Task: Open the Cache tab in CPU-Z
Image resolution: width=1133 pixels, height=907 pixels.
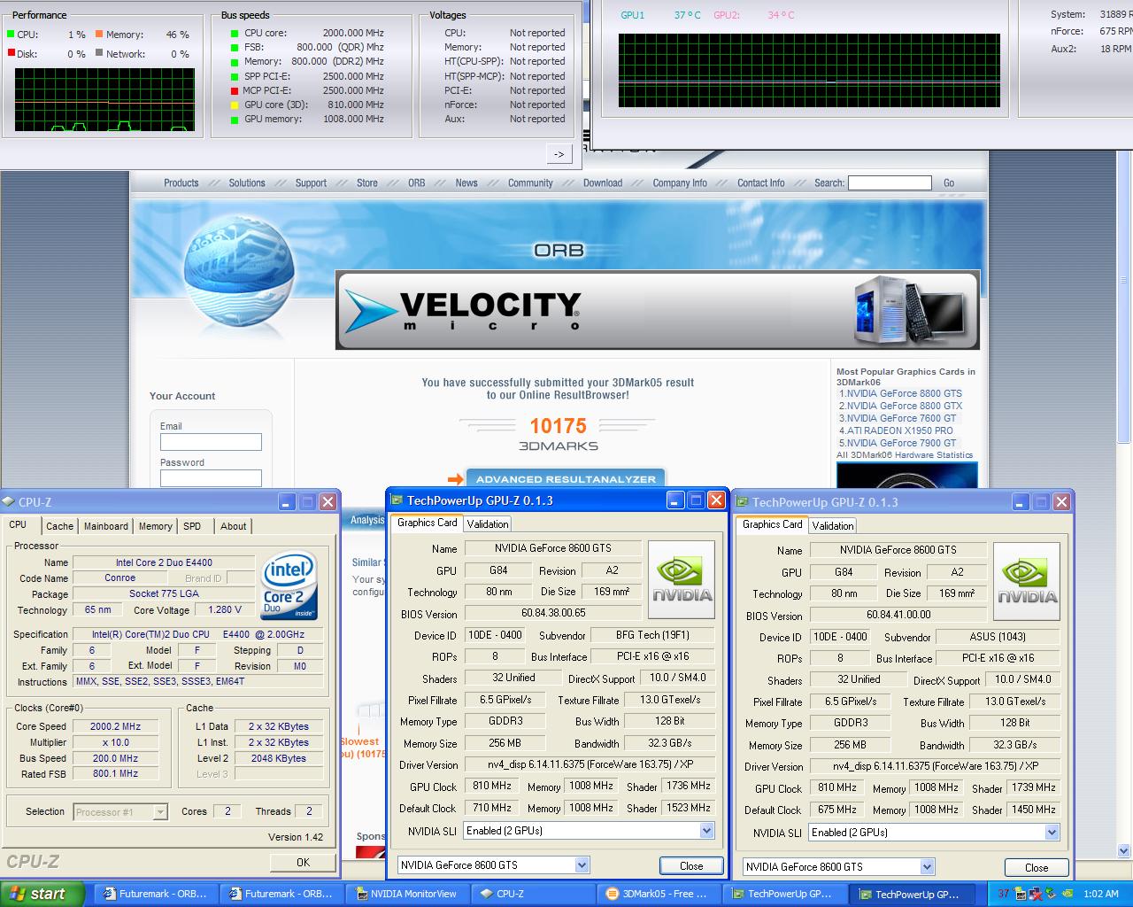Action: tap(60, 526)
